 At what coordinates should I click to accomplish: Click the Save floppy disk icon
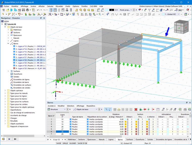[x=23, y=10]
